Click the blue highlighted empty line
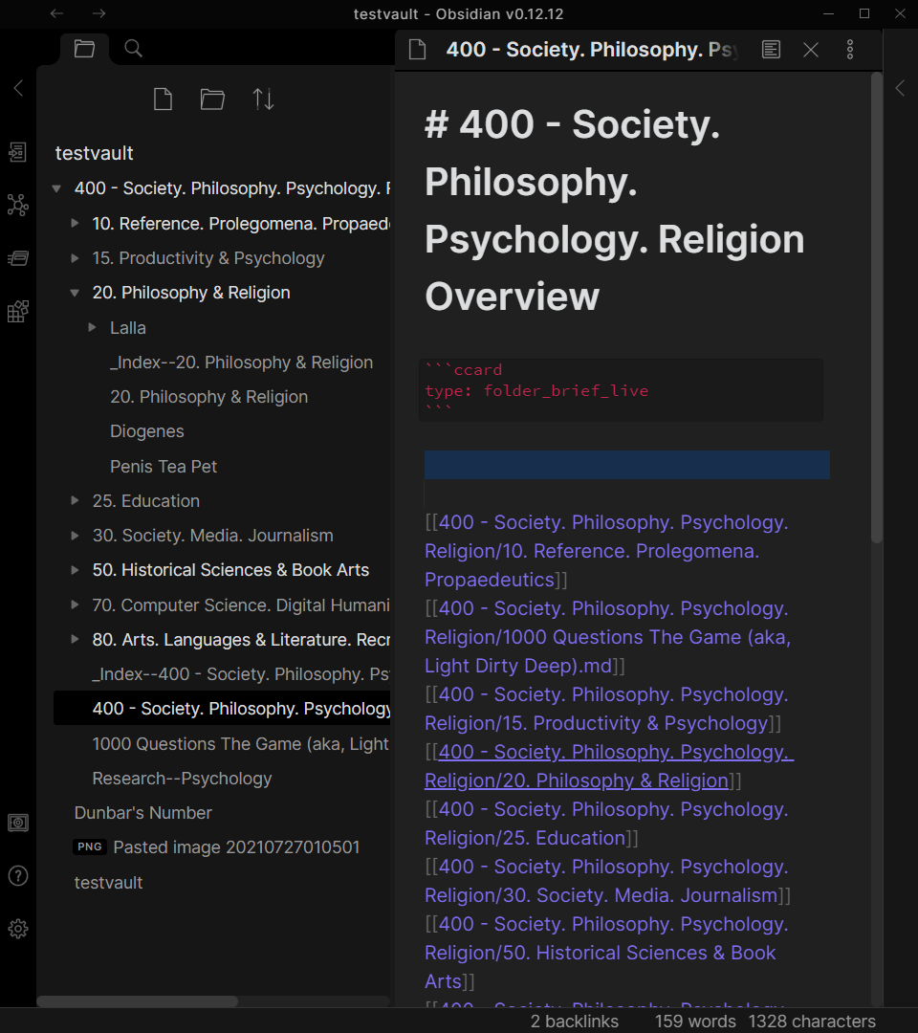 (x=627, y=465)
